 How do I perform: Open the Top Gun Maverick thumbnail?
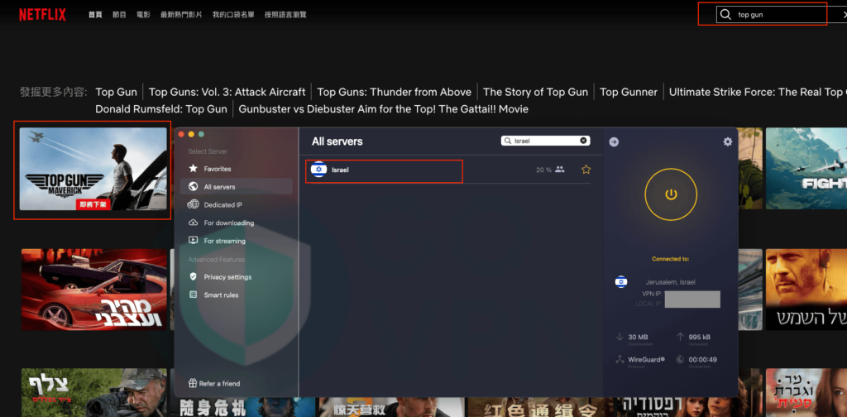coord(93,169)
